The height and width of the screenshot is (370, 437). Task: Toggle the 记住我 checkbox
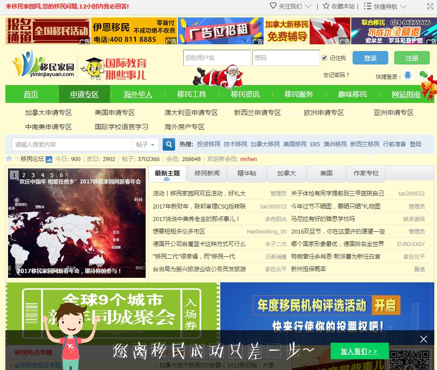click(324, 58)
